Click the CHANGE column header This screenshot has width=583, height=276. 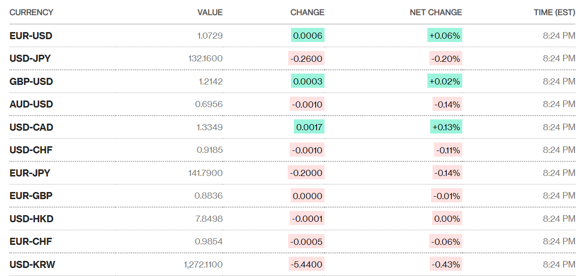[307, 12]
